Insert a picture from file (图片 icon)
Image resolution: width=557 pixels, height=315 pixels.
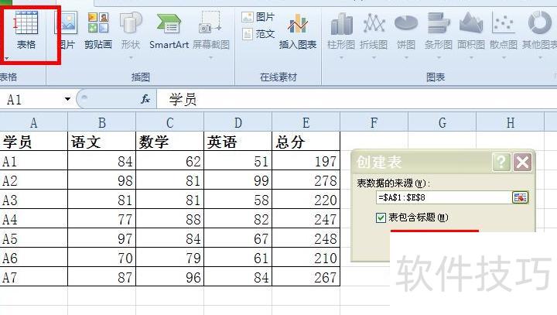click(x=66, y=30)
